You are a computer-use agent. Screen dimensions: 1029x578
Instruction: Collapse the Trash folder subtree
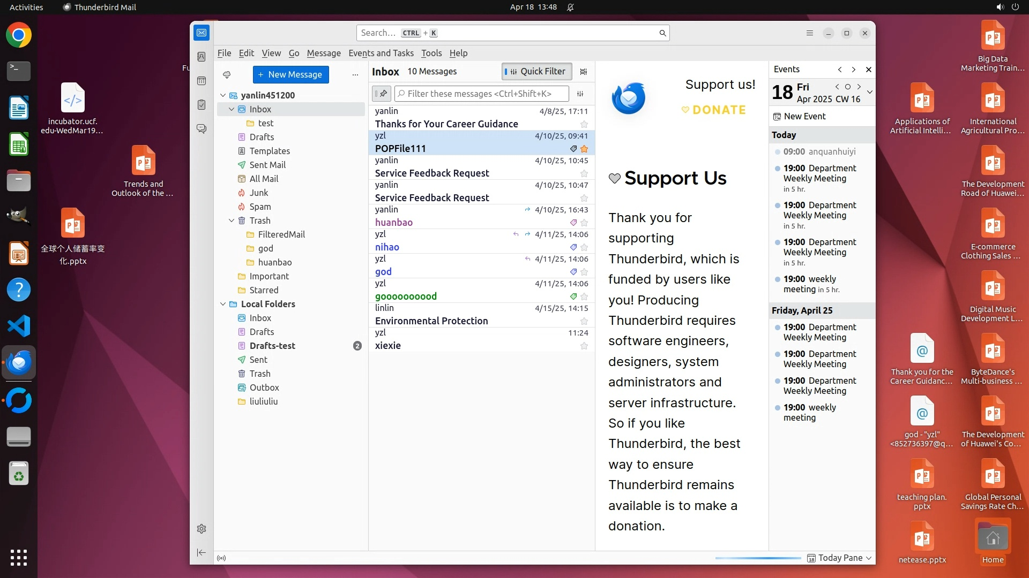point(232,220)
